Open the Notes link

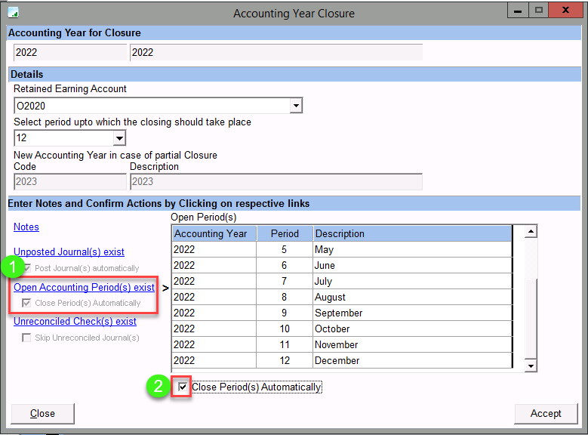coord(26,227)
